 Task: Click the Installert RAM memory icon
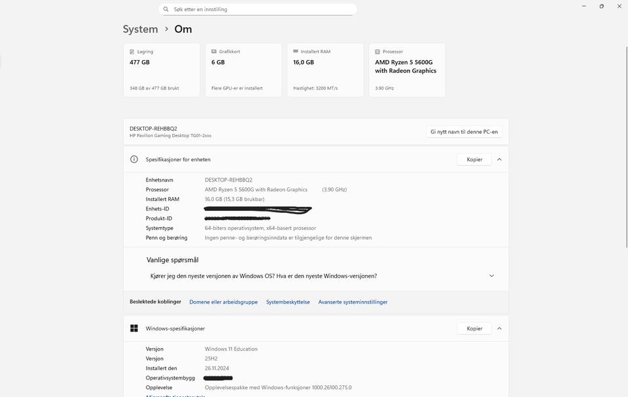(296, 52)
